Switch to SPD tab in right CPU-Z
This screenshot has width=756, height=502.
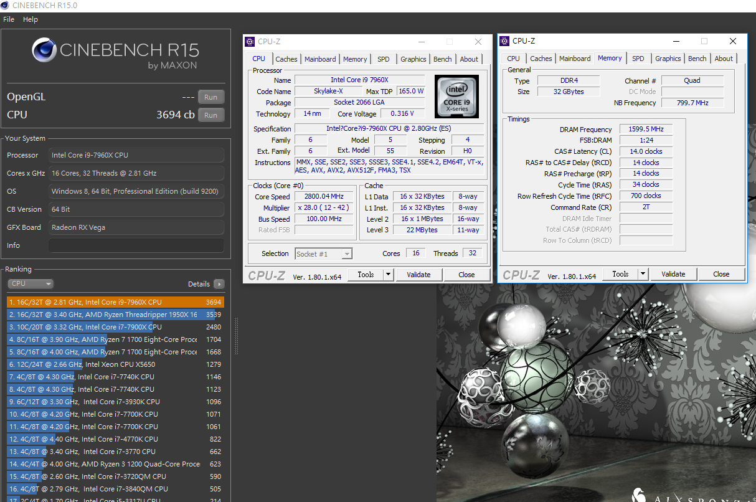(638, 59)
